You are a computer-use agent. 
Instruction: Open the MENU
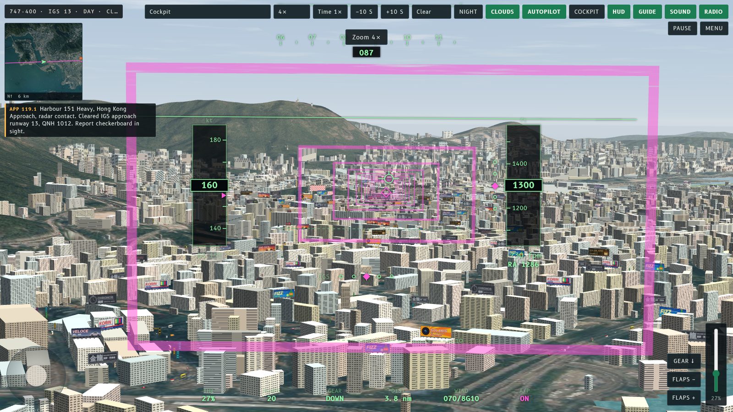click(714, 28)
